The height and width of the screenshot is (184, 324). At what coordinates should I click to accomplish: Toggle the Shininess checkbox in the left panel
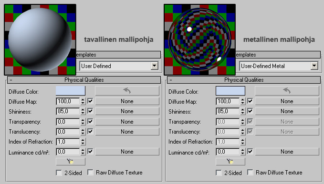90,111
